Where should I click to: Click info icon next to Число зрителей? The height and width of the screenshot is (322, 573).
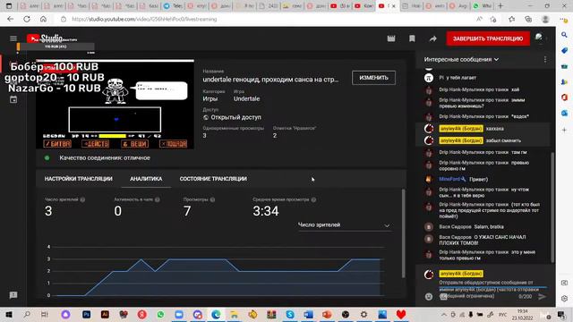82,199
